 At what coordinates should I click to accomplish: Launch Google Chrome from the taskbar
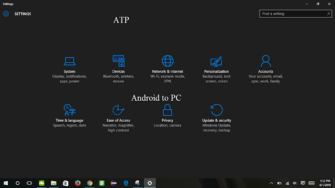90,183
